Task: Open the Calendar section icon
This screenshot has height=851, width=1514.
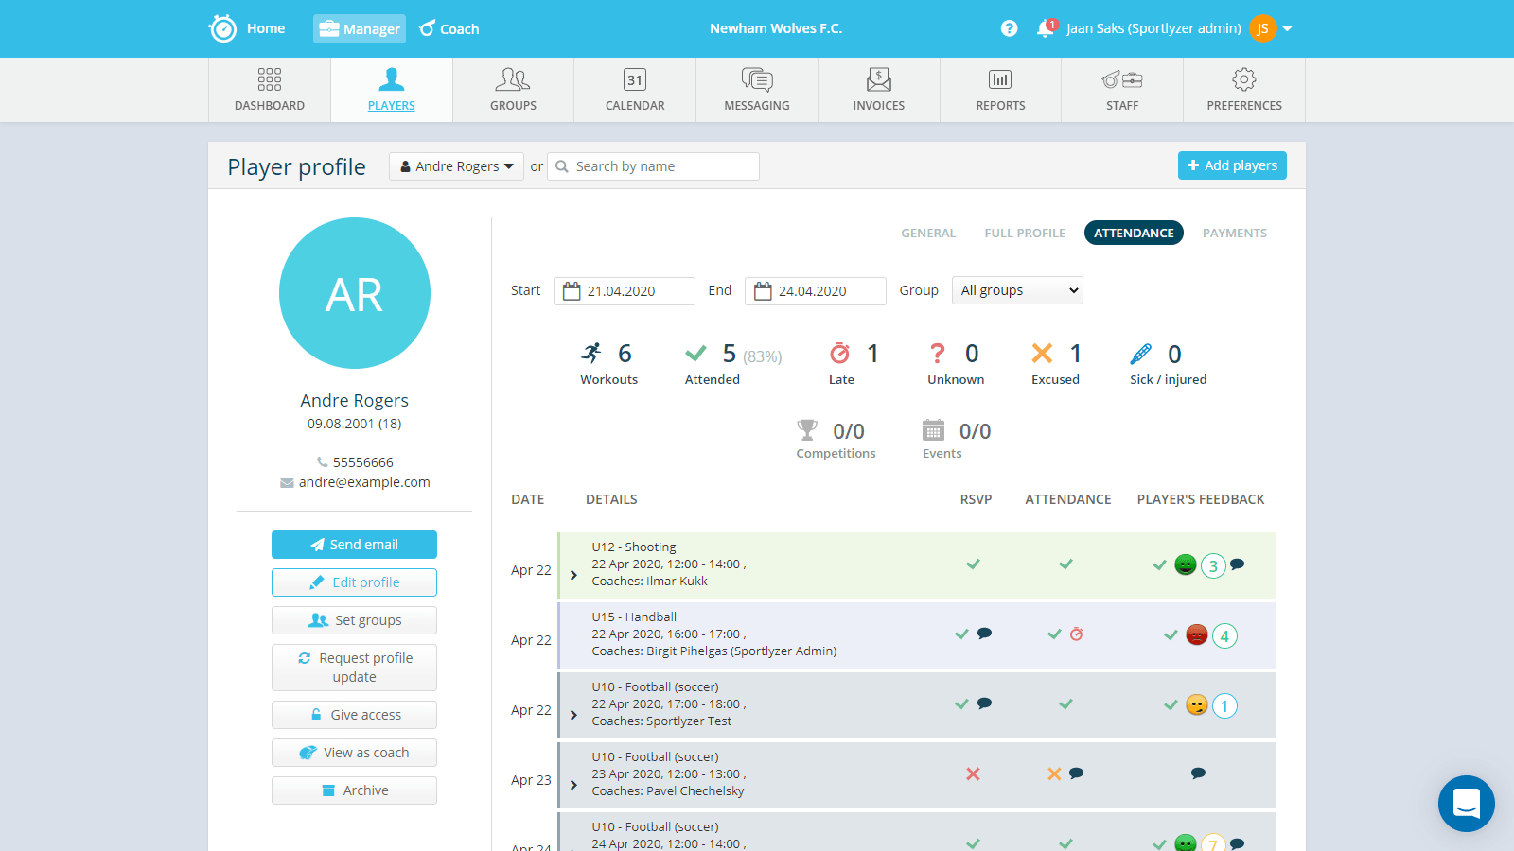Action: (x=635, y=80)
